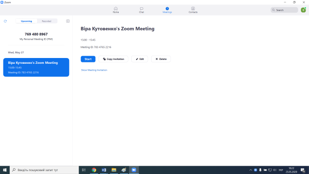Open Task View from the taskbar
Screen dimensions: 309x174
84,170
